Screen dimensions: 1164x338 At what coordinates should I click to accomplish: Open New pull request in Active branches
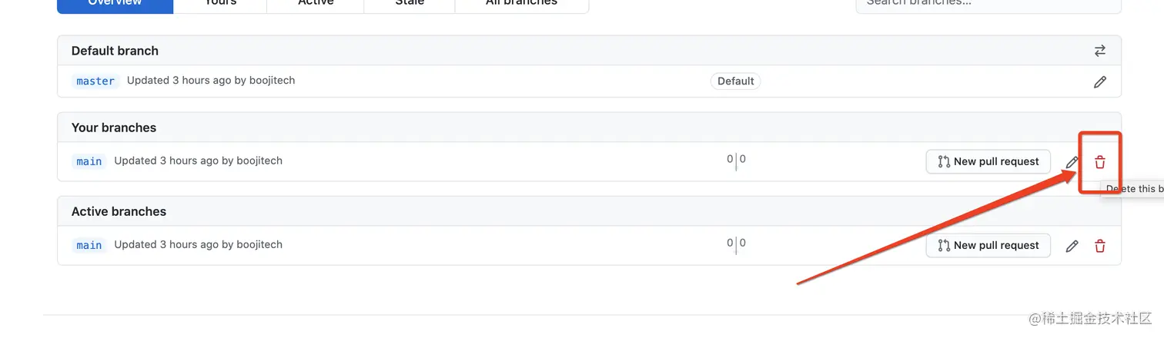[988, 245]
